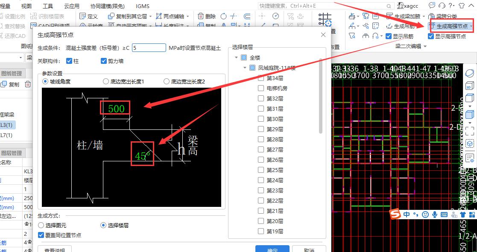477x252 pixels.
Task: Uncheck the 显示高强节点 checkbox
Action: coord(431,36)
